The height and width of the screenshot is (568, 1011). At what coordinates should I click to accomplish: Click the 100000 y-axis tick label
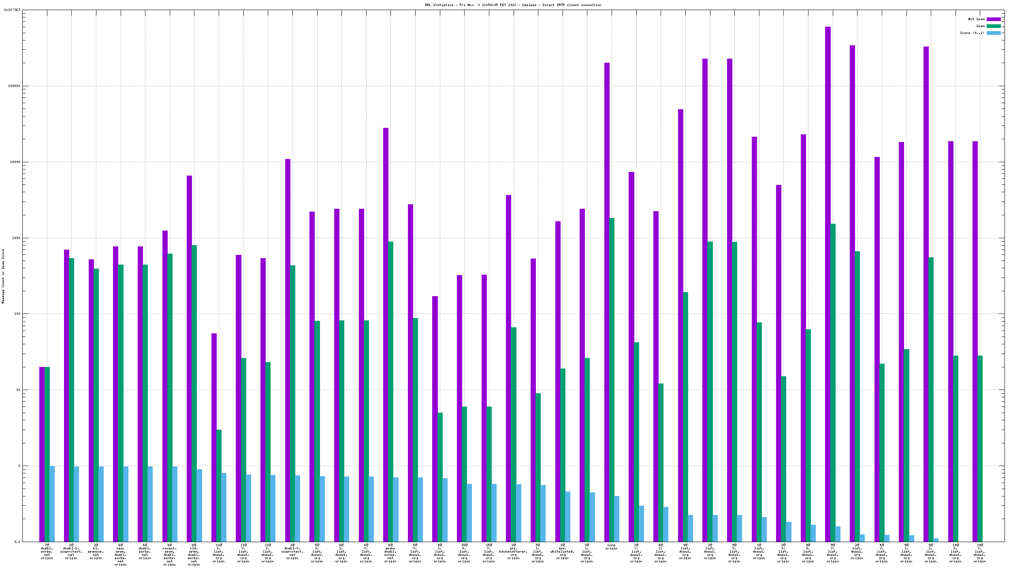click(x=15, y=86)
